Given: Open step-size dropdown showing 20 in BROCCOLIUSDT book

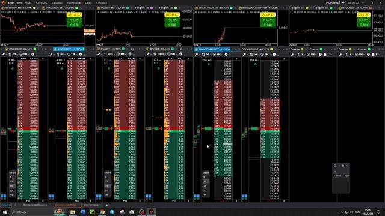Looking at the screenshot, I should pyautogui.click(x=206, y=55).
